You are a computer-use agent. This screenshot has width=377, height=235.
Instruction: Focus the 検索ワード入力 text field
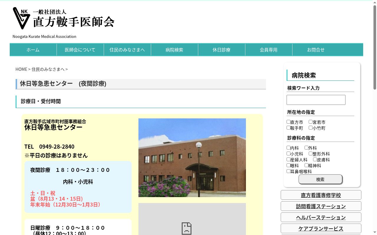click(x=316, y=100)
